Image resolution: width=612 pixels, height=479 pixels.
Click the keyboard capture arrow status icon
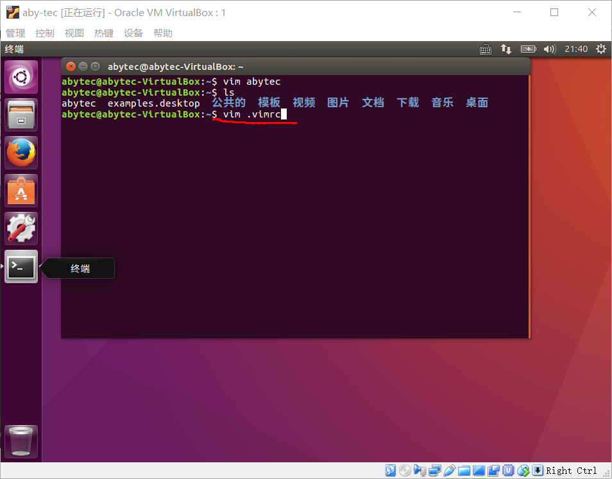point(538,471)
